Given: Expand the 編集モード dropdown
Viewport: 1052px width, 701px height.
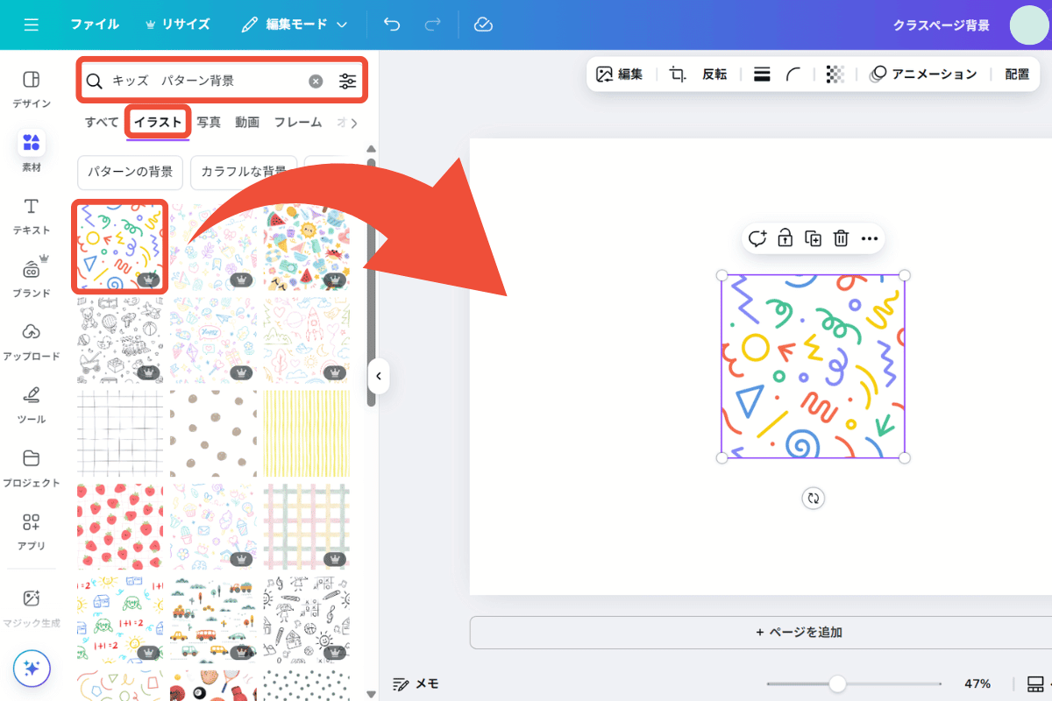Looking at the screenshot, I should (295, 25).
